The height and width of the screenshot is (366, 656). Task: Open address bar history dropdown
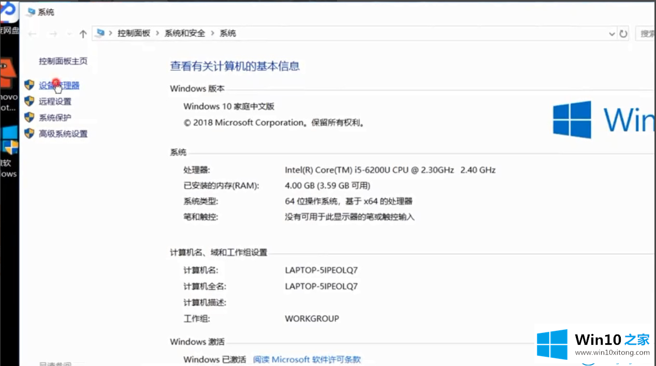point(612,34)
